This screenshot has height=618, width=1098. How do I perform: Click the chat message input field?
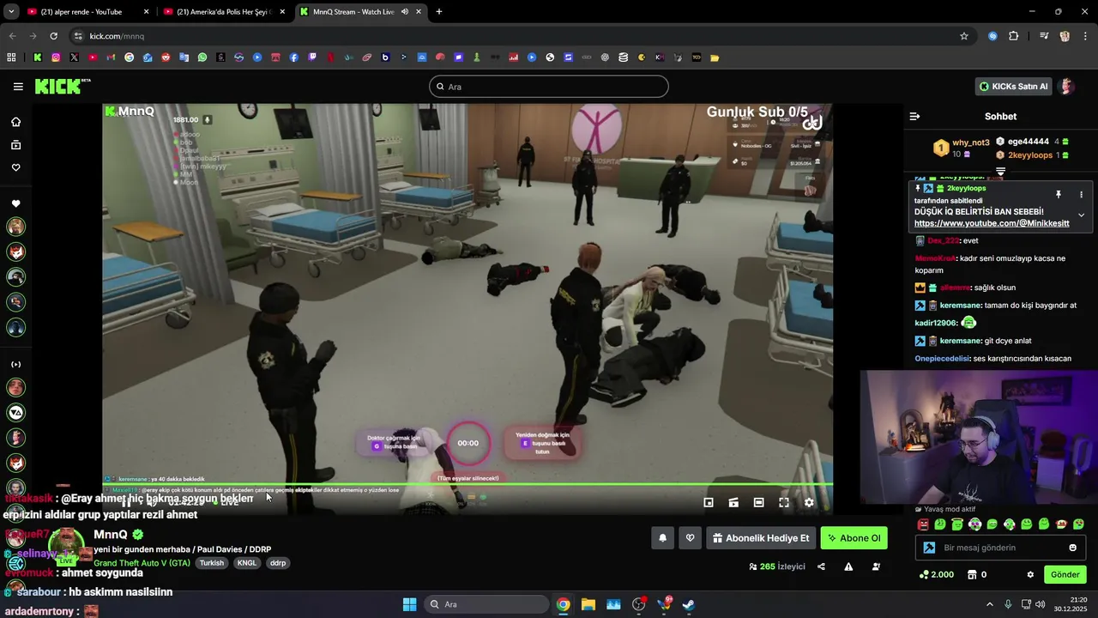pyautogui.click(x=1000, y=548)
